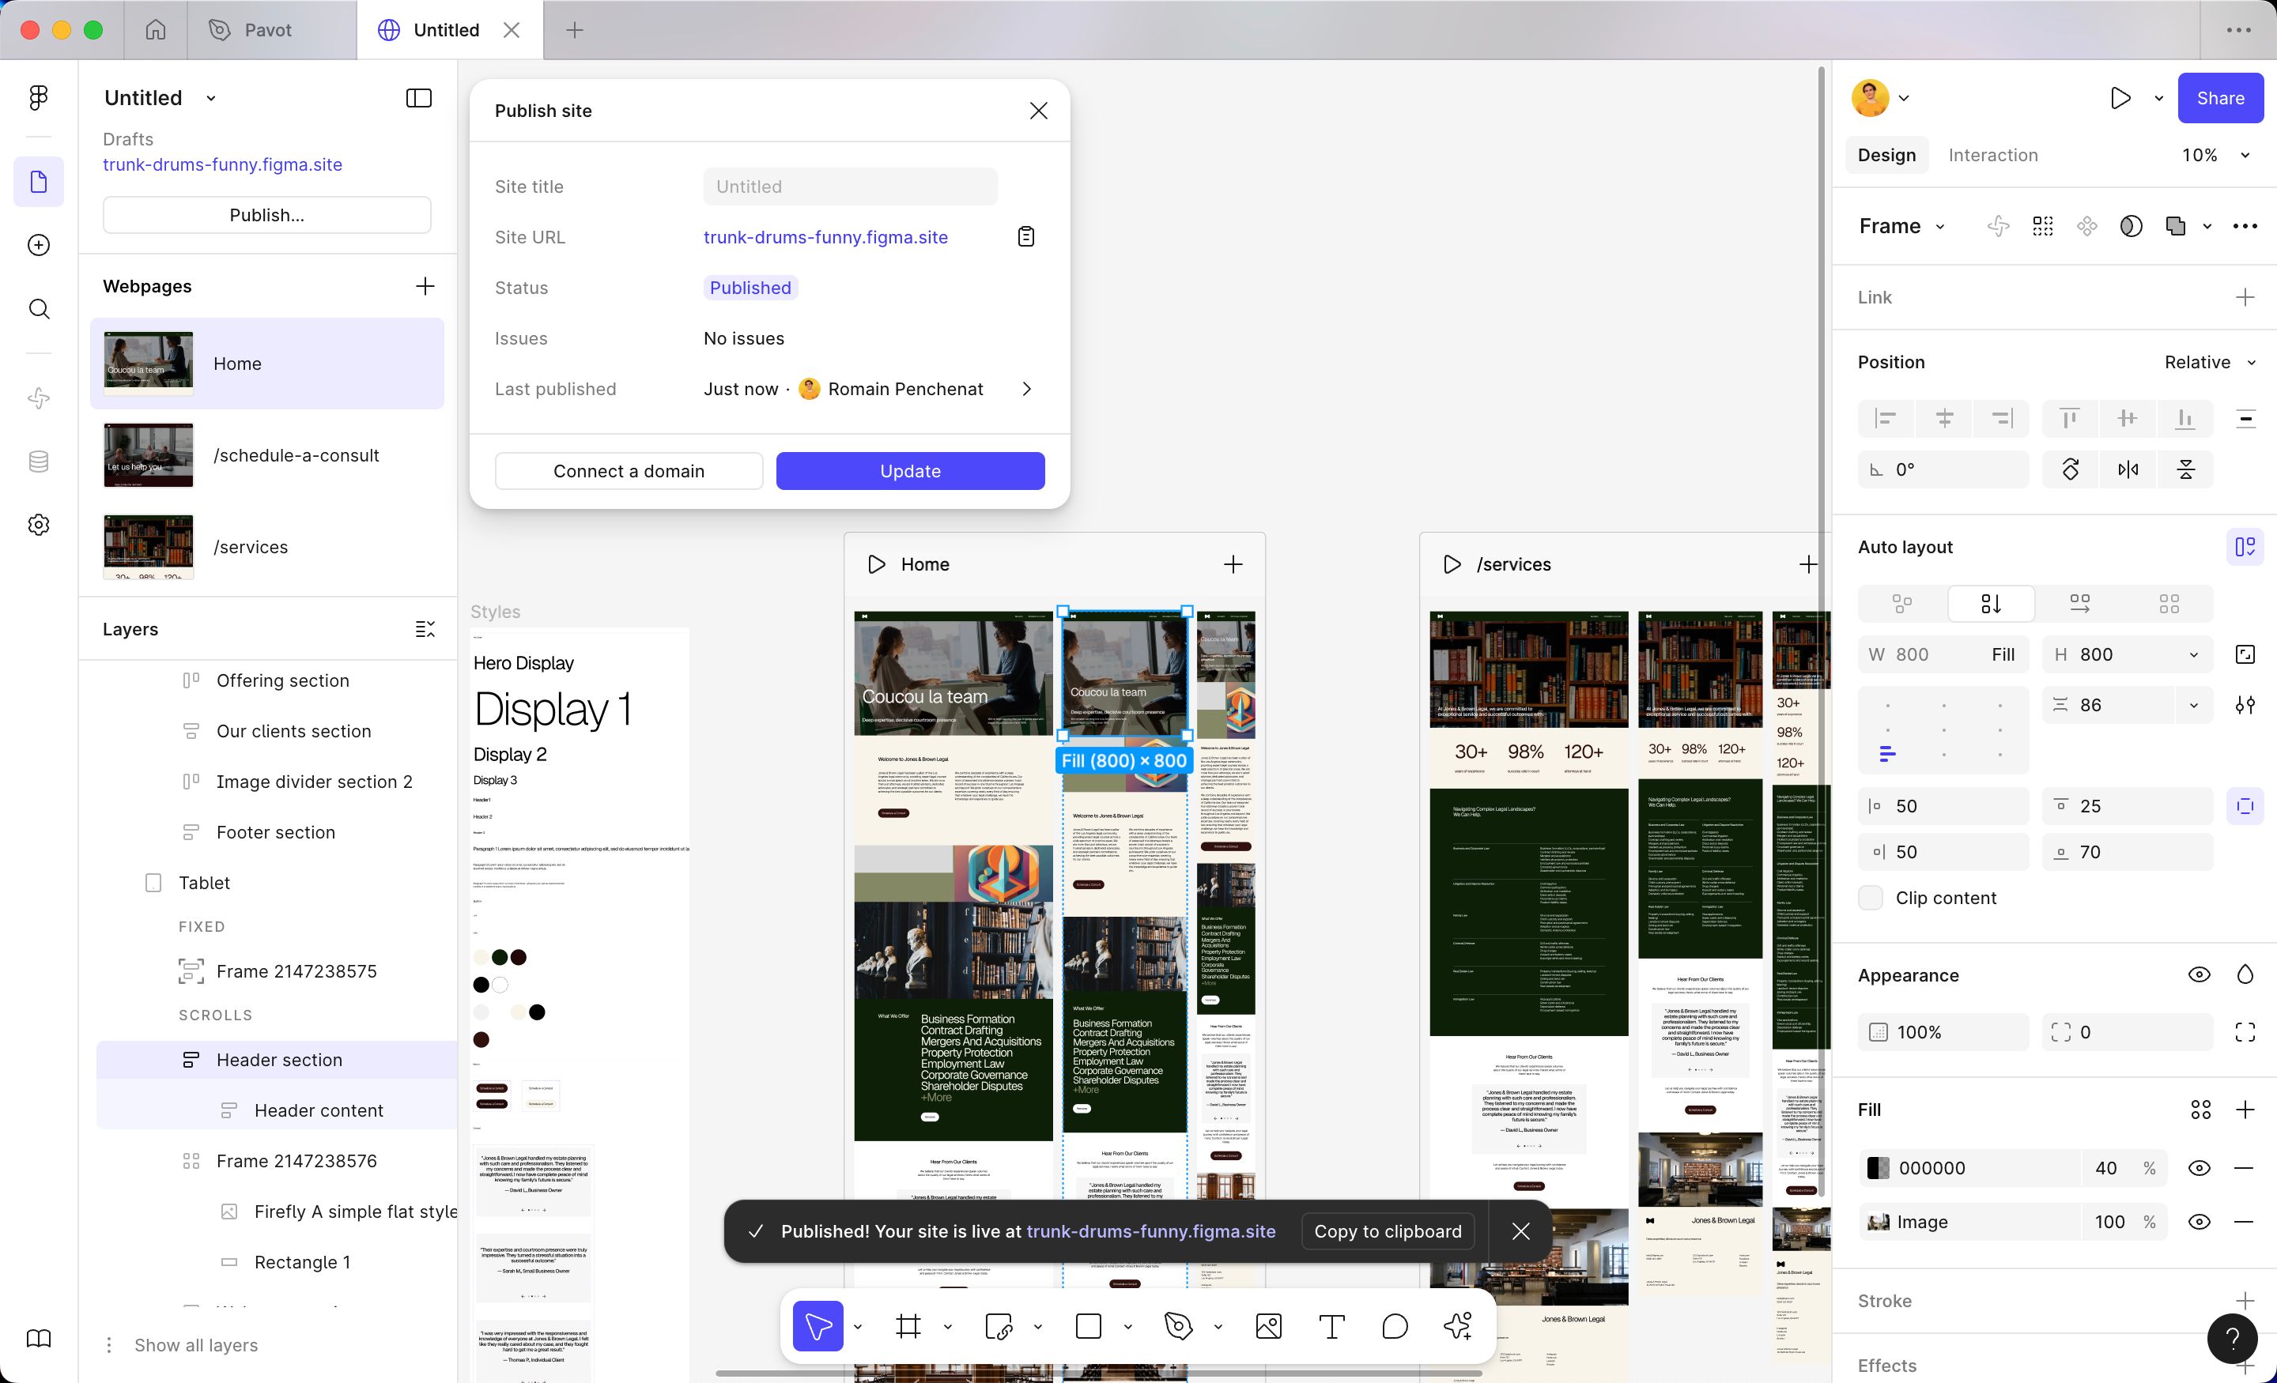Screen dimensions: 2277x1383
Task: Expand the user avatar dropdown
Action: 1904,98
